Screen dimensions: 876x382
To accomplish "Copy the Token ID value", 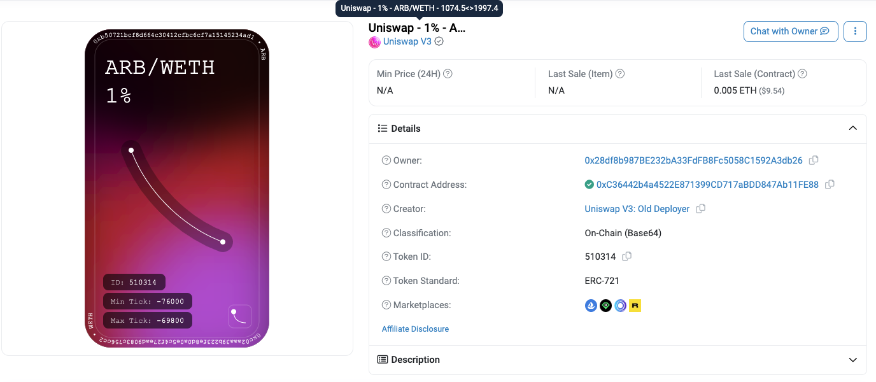I will point(627,257).
